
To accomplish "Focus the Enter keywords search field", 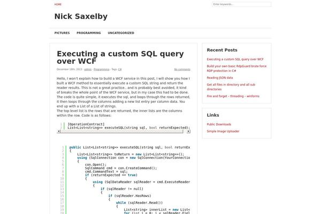I will point(242,4).
